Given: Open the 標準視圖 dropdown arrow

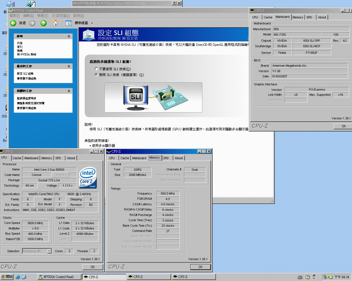Looking at the screenshot, I should click(x=92, y=23).
